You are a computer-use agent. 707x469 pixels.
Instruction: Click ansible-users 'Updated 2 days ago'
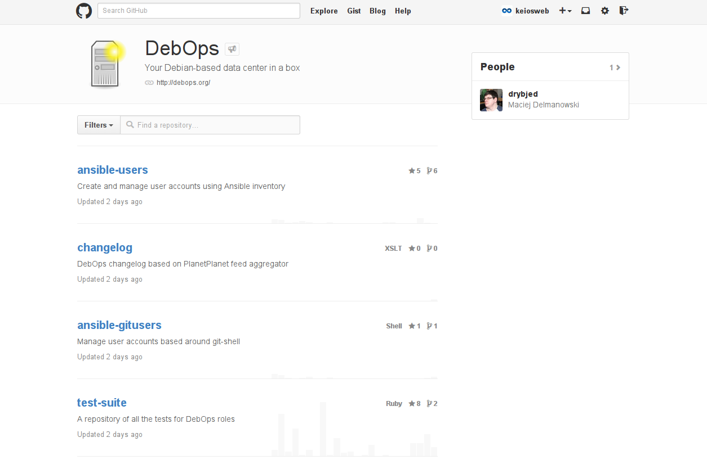click(110, 202)
